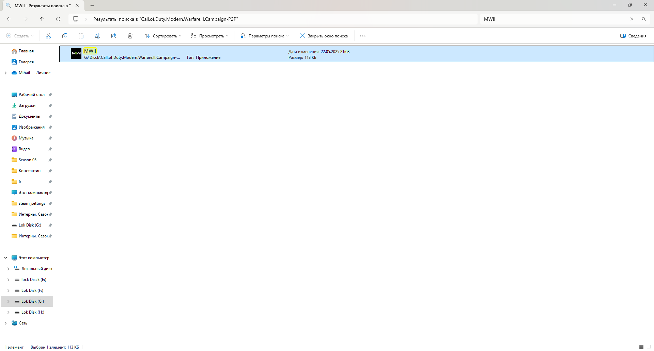Select Сеть in the navigation tree

point(23,323)
